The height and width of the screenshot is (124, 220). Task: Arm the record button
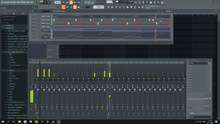(53, 2)
